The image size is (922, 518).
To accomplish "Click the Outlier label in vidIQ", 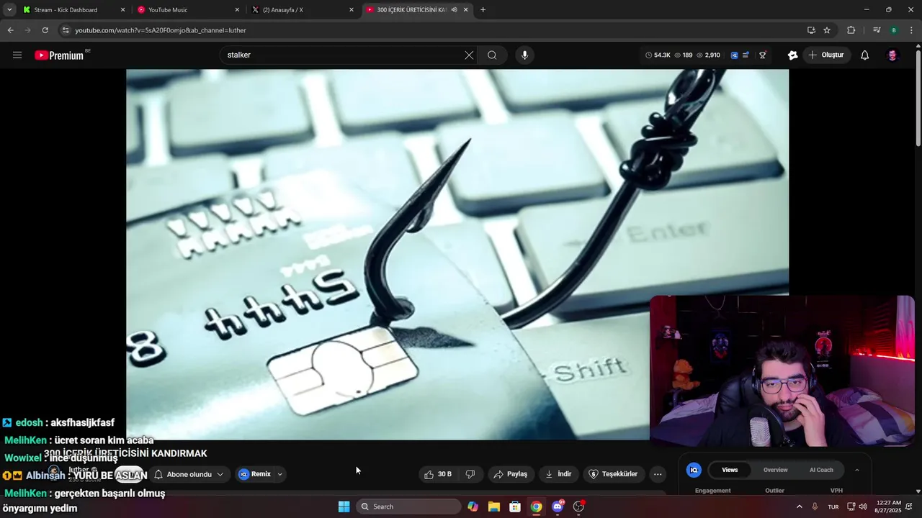I will point(775,491).
